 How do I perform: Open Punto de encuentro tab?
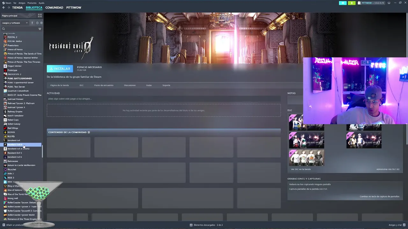click(x=104, y=85)
